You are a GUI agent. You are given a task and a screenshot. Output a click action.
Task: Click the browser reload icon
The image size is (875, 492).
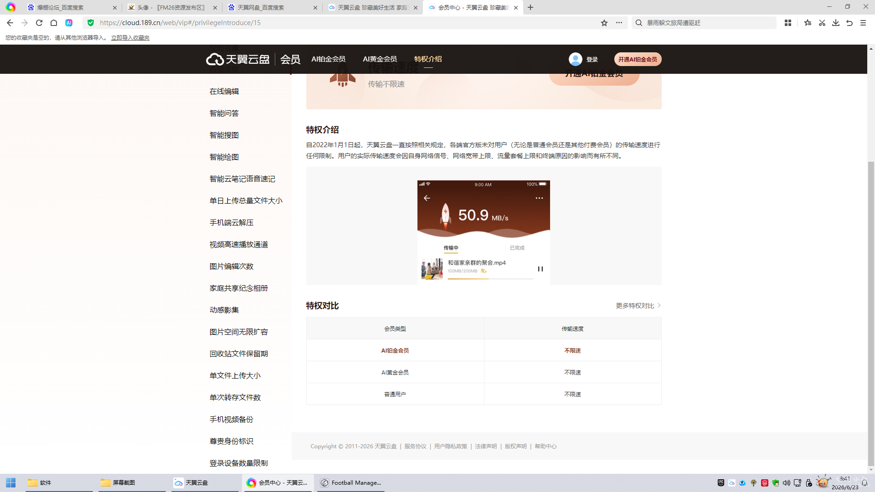coord(39,23)
